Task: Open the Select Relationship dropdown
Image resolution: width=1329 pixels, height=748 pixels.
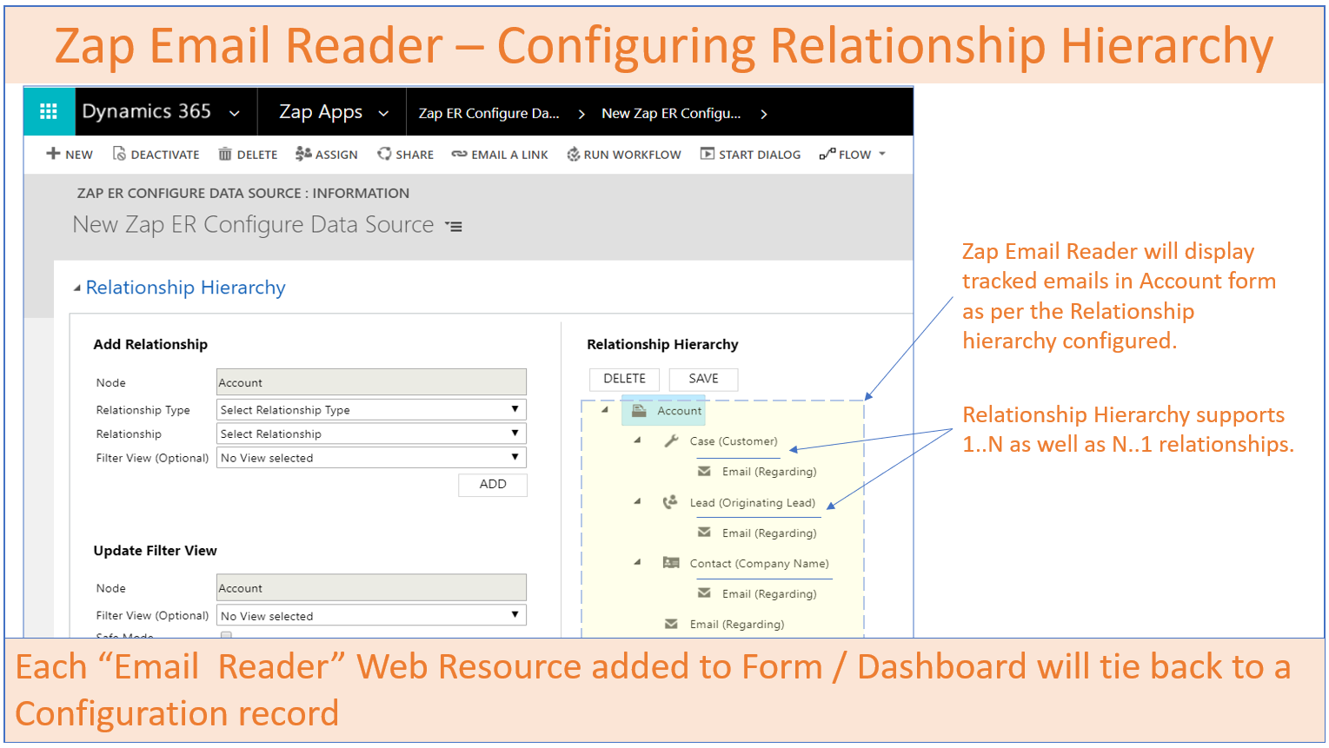Action: point(371,434)
